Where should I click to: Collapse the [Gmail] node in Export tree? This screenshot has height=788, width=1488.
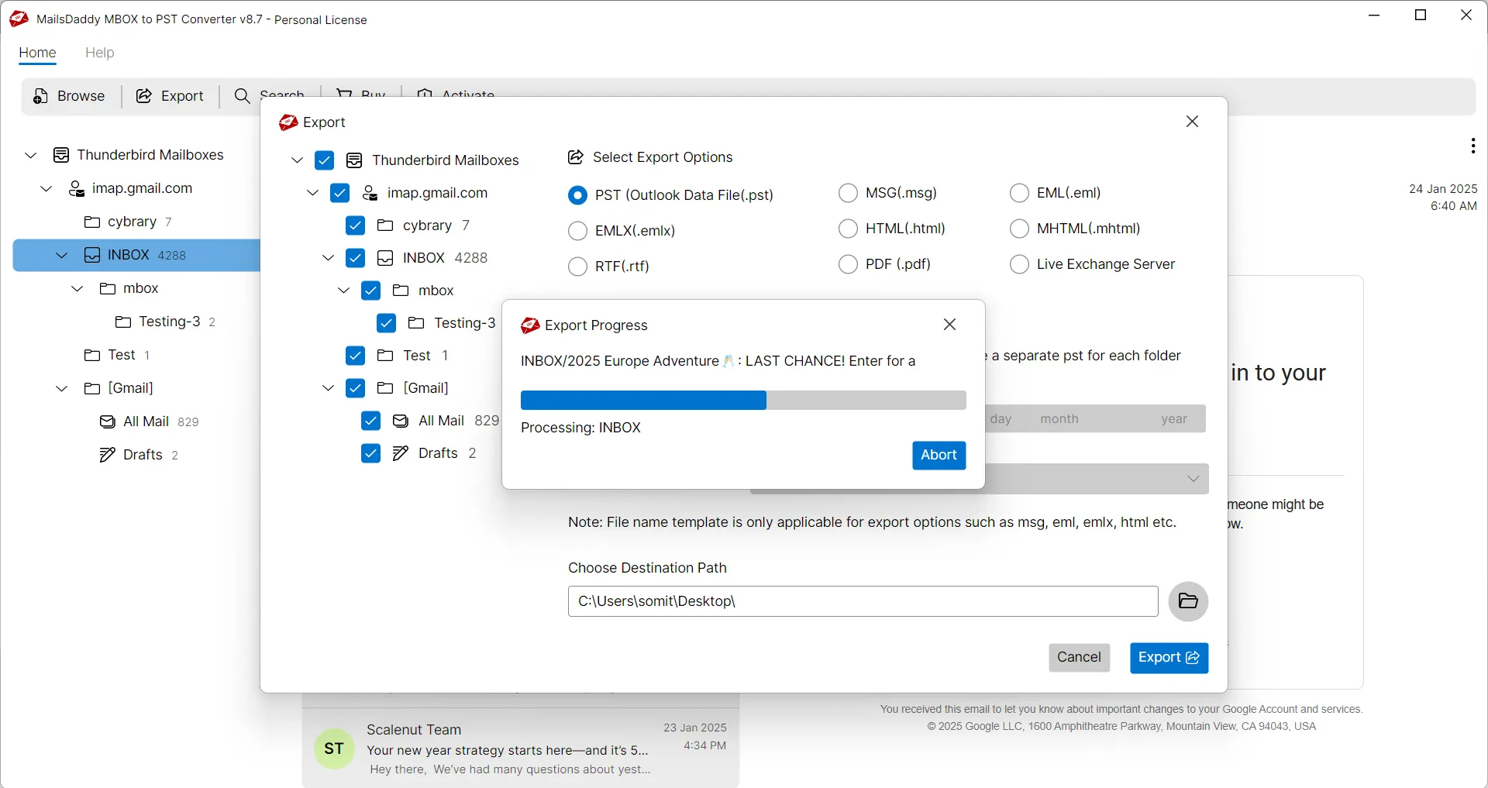click(x=329, y=388)
